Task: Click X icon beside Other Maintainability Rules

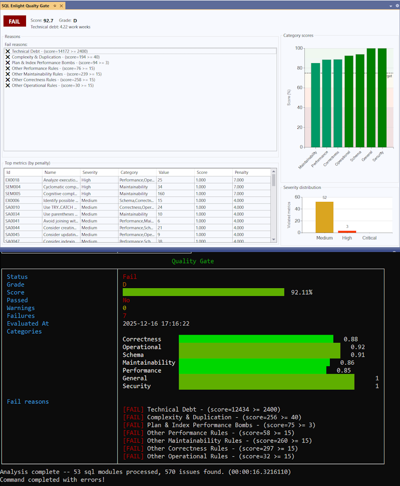Action: click(x=8, y=74)
